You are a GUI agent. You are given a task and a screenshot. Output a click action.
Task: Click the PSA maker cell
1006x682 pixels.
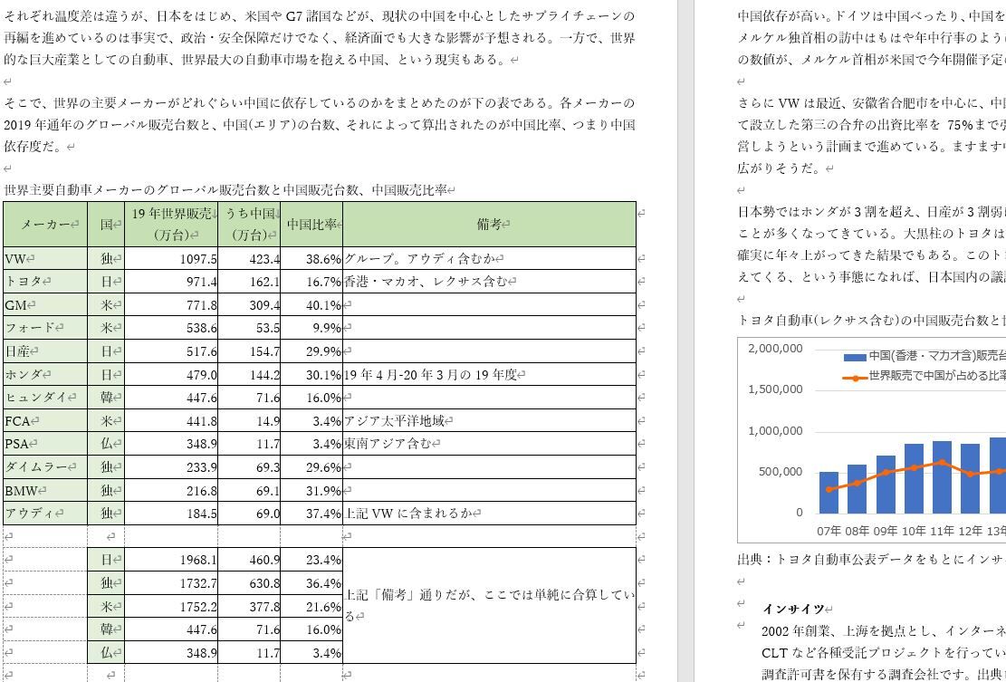[45, 443]
